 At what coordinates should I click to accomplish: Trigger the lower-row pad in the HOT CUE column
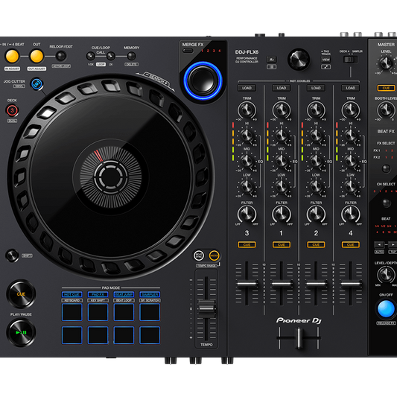pos(72,335)
